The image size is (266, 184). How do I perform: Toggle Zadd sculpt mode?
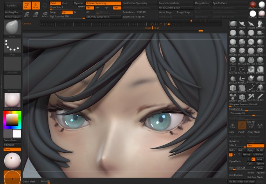click(x=55, y=3)
